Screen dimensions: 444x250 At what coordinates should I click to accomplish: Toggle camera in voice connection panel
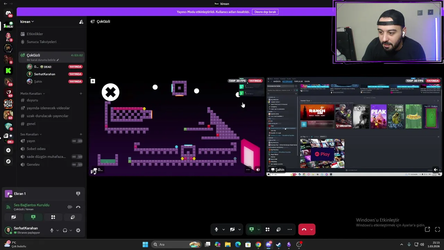point(14,217)
